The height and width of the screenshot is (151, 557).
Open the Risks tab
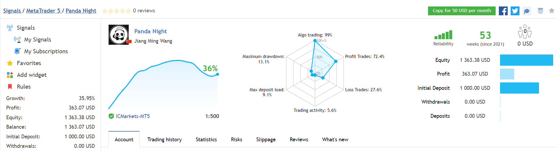[236, 140]
